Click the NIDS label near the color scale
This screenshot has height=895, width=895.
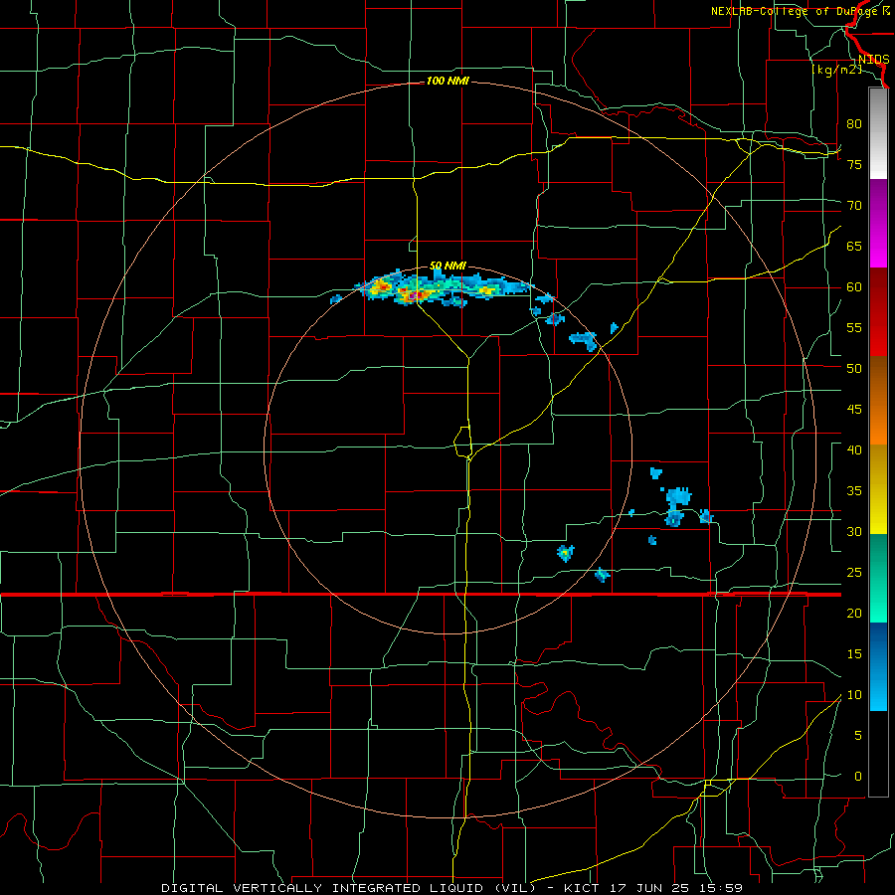click(x=874, y=60)
